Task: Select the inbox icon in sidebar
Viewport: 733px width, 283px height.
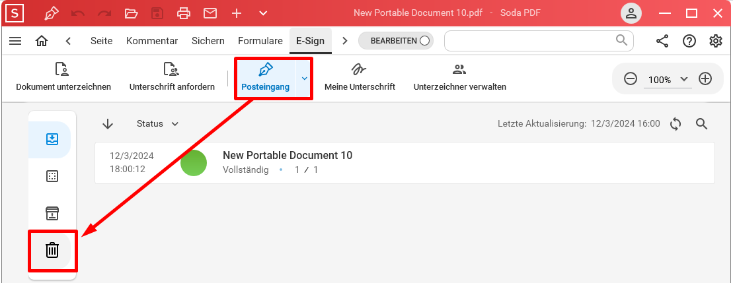Action: 52,139
